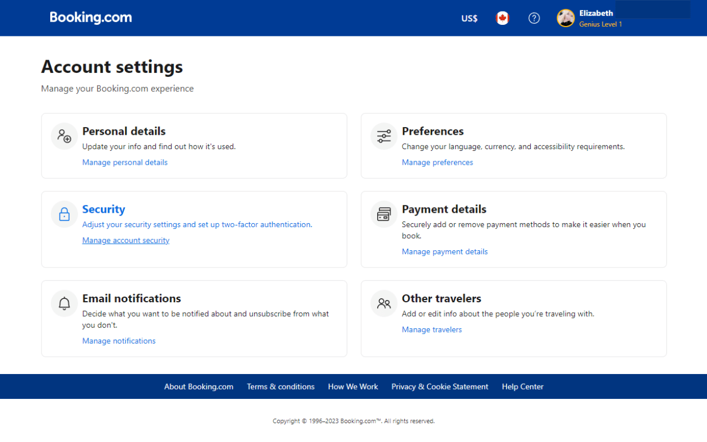Open Manage payment details
Image resolution: width=707 pixels, height=442 pixels.
pyautogui.click(x=445, y=251)
